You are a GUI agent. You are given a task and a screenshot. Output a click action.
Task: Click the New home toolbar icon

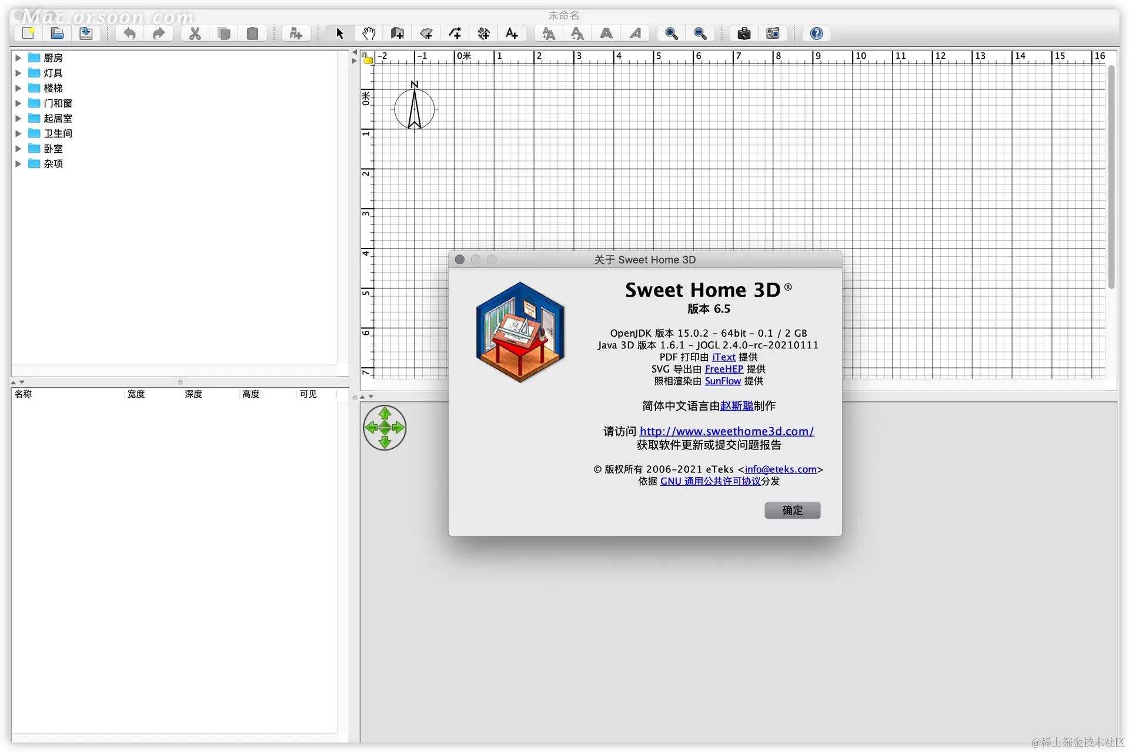coord(28,33)
